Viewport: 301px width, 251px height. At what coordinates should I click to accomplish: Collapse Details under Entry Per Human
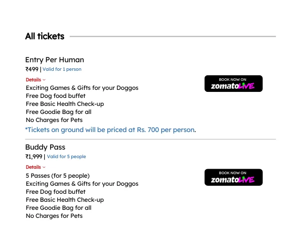pyautogui.click(x=36, y=80)
